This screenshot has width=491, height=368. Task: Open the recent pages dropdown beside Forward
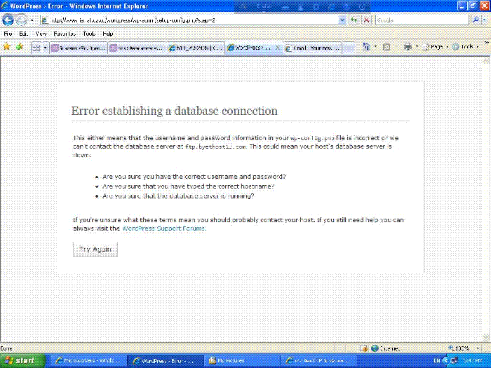[32, 20]
